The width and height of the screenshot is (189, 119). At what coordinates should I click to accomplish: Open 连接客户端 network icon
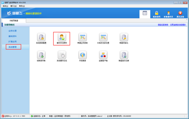pyautogui.click(x=103, y=55)
